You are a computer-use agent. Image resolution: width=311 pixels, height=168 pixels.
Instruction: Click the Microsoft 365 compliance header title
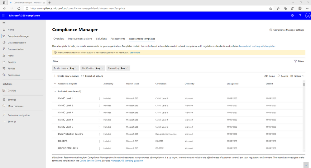pos(24,16)
